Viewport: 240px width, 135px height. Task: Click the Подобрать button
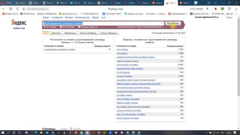pyautogui.click(x=173, y=23)
